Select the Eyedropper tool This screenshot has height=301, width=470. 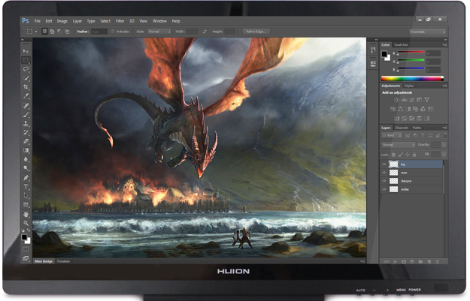pos(26,96)
